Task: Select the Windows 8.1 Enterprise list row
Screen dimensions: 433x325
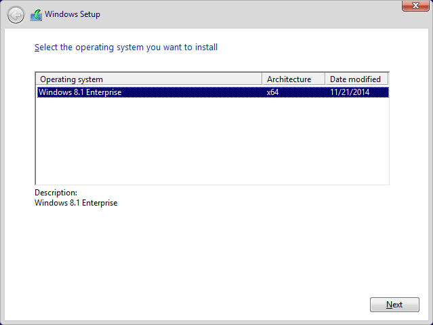Action: 213,92
